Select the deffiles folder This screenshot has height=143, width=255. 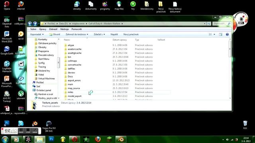[x=71, y=69]
